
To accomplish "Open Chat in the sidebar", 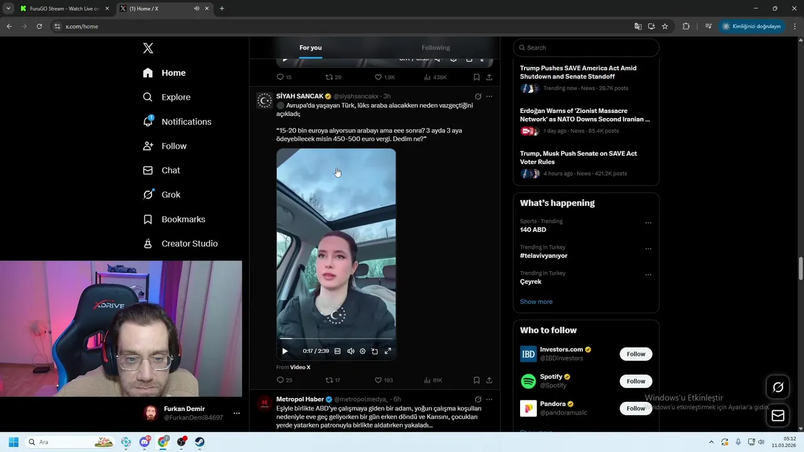I will pyautogui.click(x=162, y=170).
